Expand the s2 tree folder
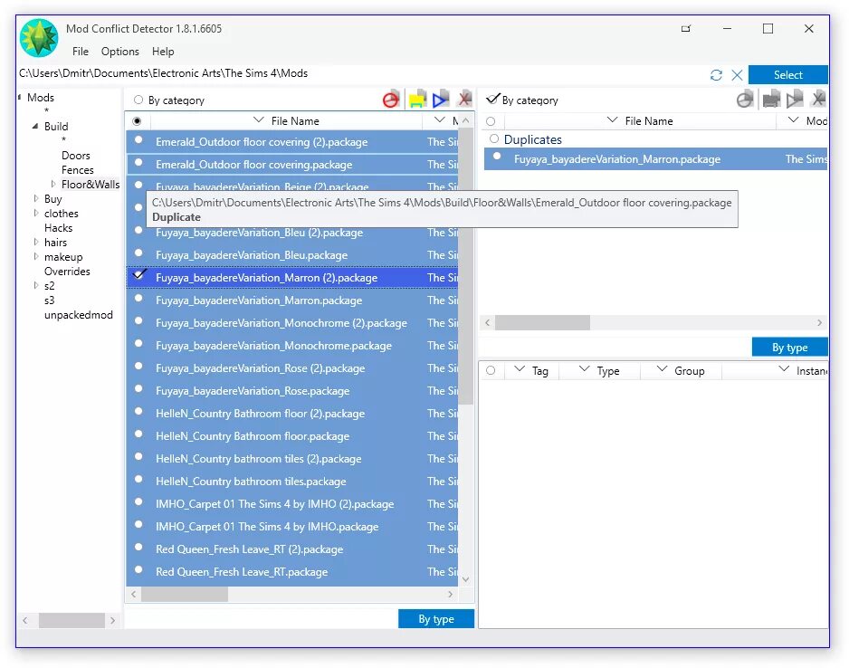Screen dimensions: 849x668 tap(35, 285)
